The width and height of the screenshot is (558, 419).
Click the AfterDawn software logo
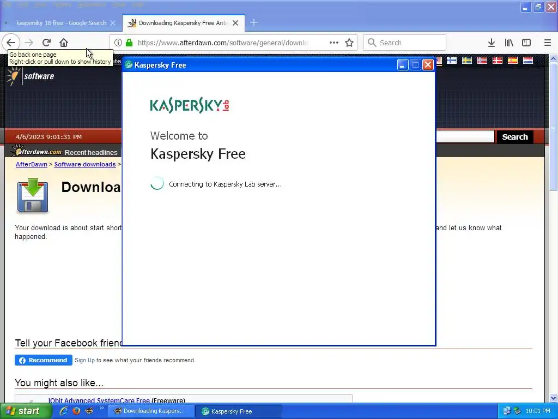click(x=31, y=76)
